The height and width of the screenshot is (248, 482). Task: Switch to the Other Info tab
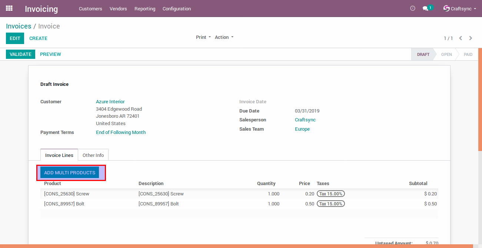(93, 155)
